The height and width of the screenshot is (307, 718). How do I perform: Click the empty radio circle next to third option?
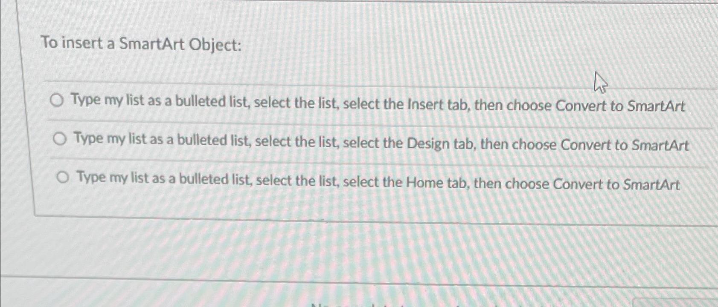(63, 176)
